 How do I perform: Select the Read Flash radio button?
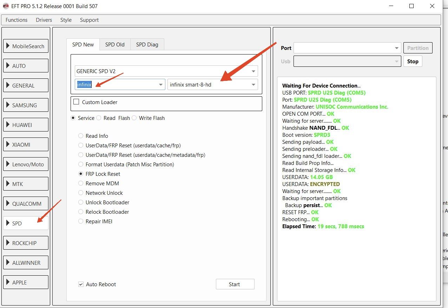99,118
